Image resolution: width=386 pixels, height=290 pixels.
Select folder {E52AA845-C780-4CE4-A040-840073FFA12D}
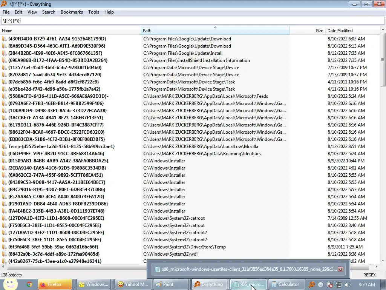click(56, 196)
